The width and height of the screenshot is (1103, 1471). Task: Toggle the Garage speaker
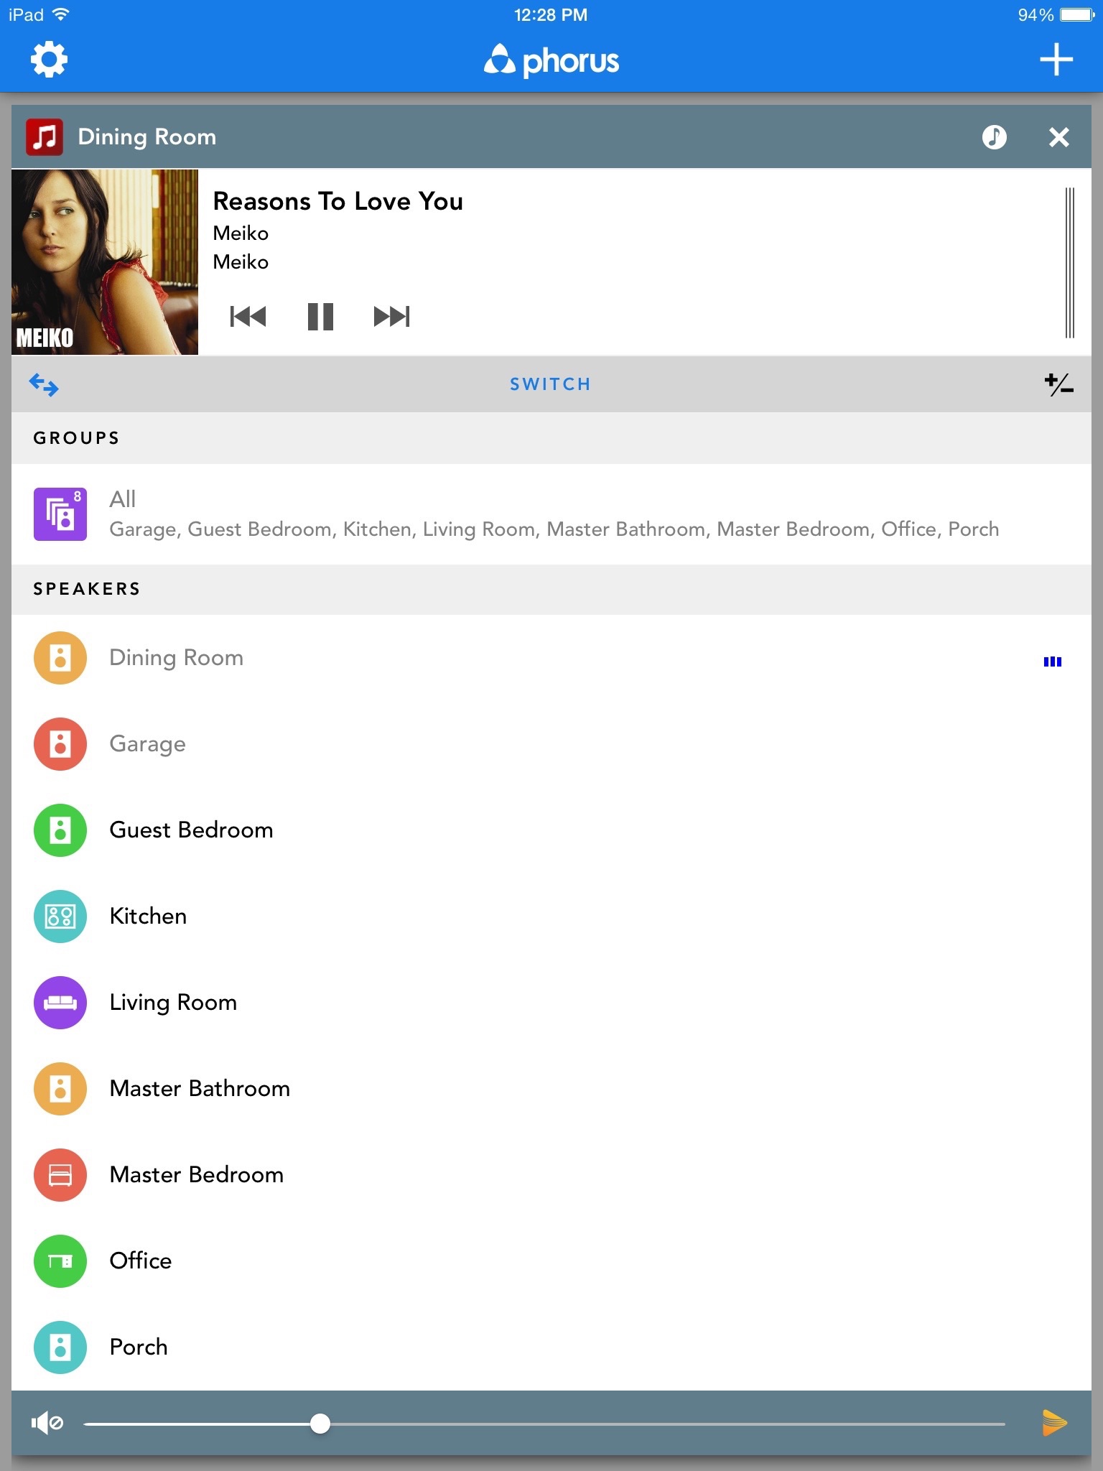pos(147,744)
